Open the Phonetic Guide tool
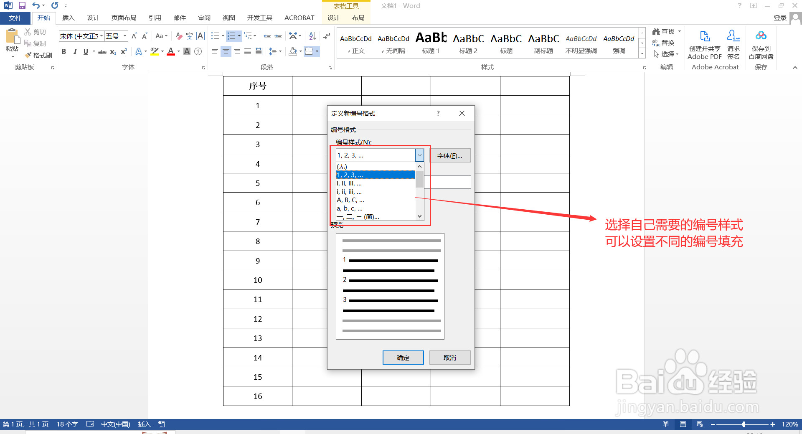Viewport: 802px width, 434px height. [x=189, y=36]
